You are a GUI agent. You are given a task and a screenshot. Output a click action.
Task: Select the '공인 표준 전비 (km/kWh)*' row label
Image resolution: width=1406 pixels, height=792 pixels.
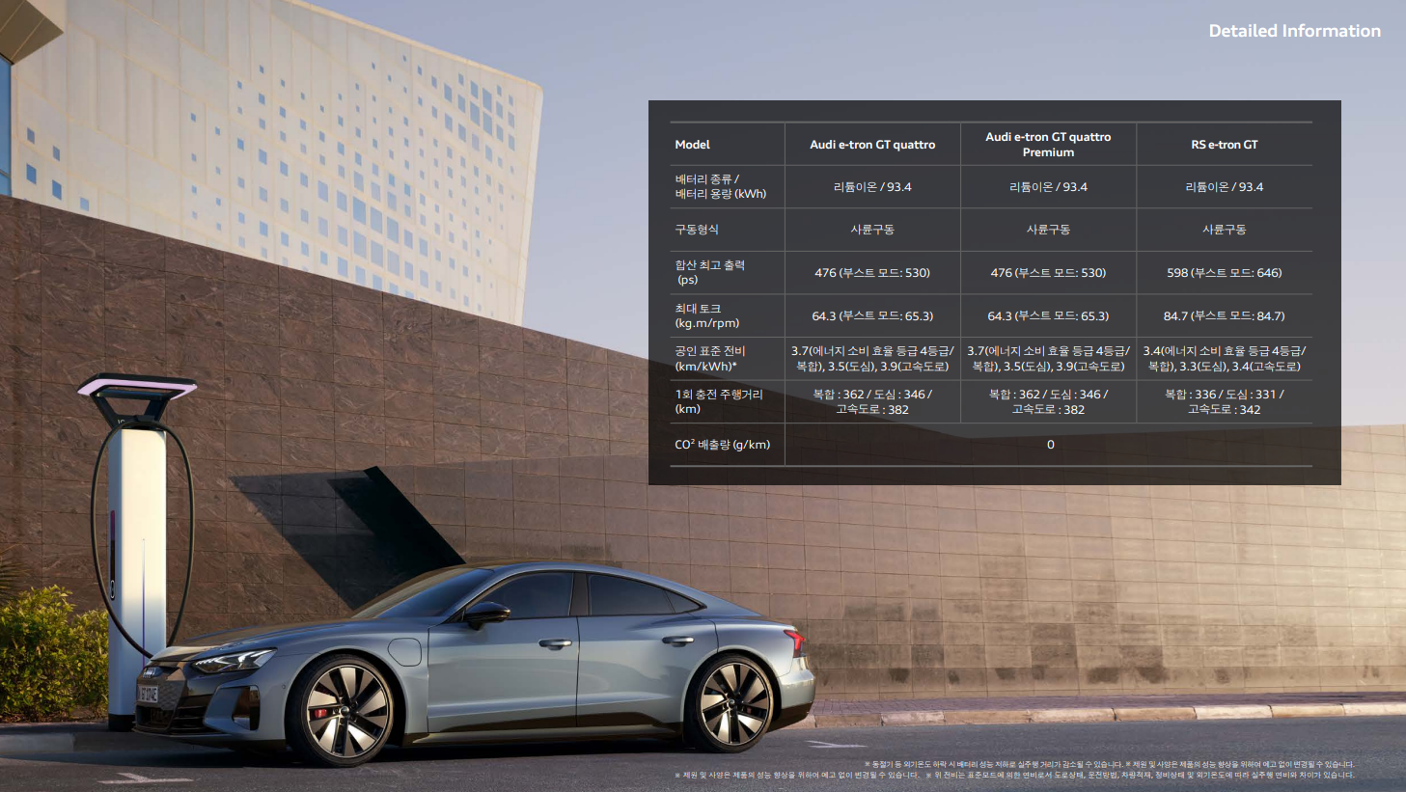(x=709, y=358)
